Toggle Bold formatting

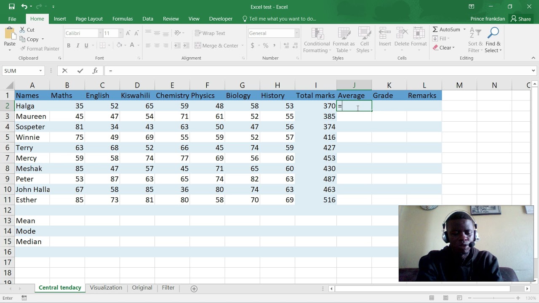tap(69, 45)
